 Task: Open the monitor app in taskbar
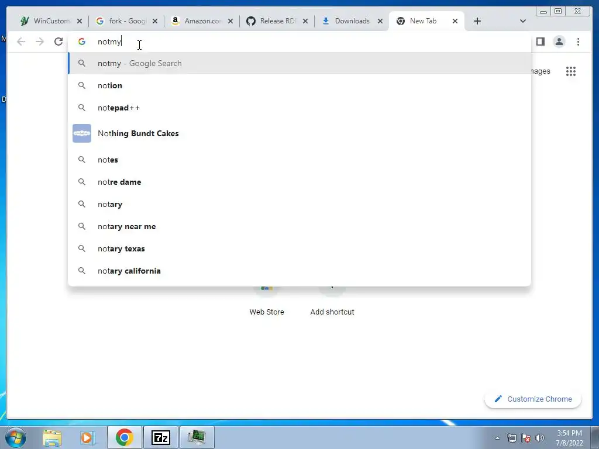[197, 437]
